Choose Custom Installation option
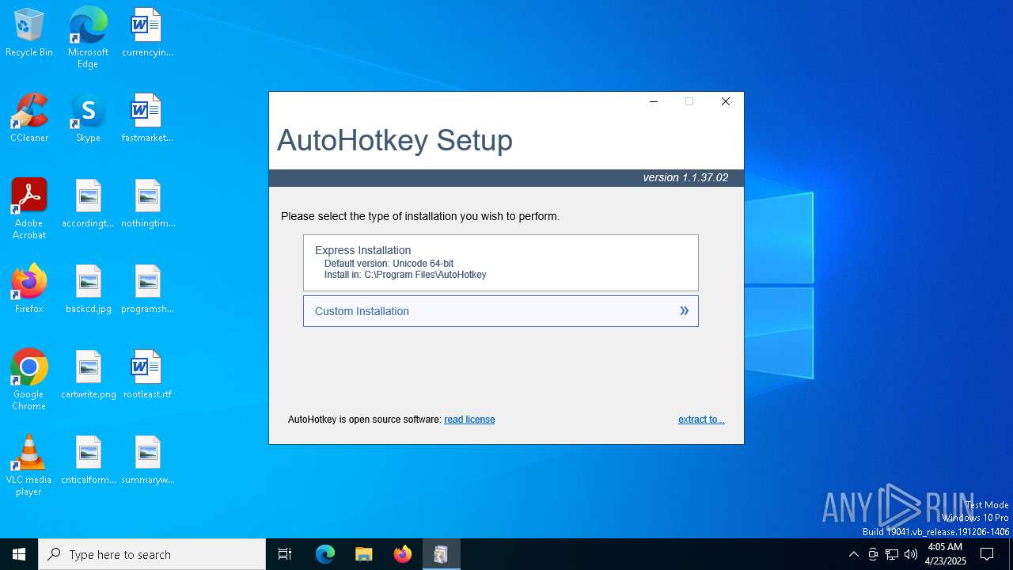Screen dimensions: 1013x570 coord(500,311)
